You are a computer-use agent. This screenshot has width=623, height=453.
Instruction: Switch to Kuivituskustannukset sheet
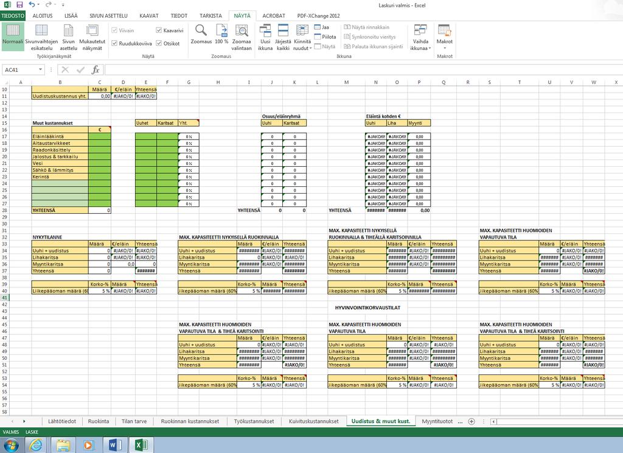tap(314, 421)
